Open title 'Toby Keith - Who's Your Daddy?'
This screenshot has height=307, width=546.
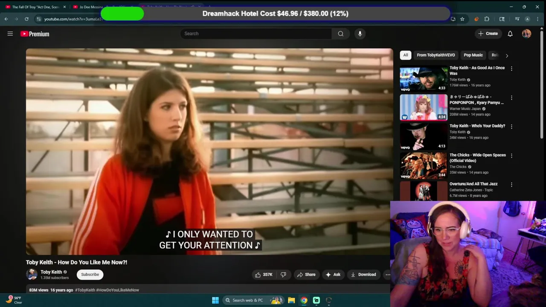coord(477,126)
